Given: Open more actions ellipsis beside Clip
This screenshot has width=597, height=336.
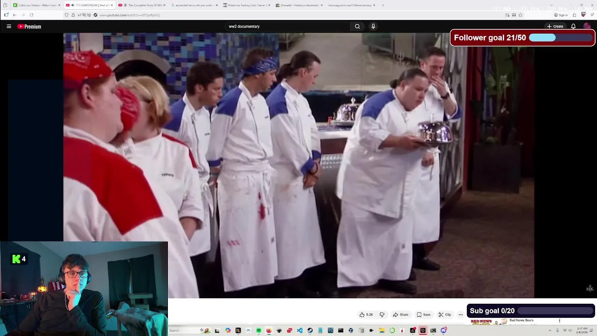Looking at the screenshot, I should pos(461,315).
